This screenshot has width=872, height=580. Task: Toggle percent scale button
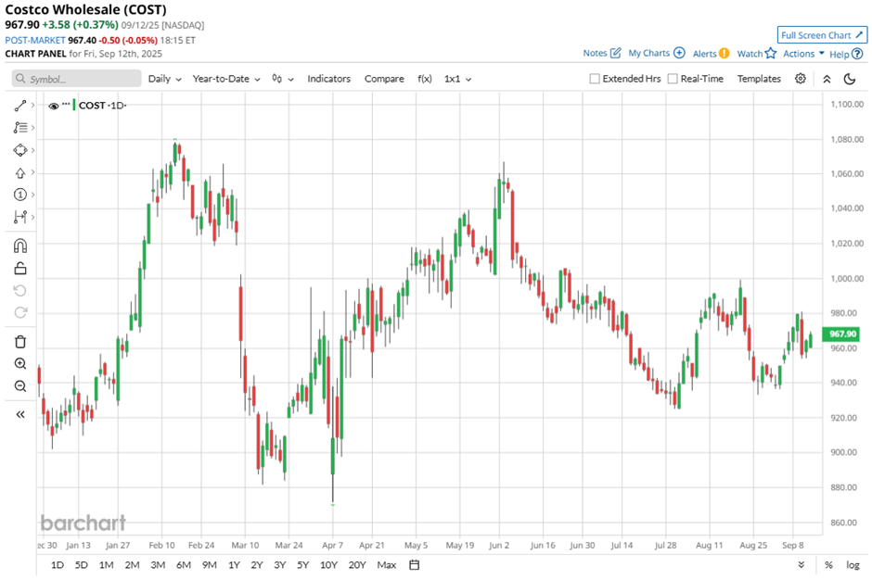[828, 565]
